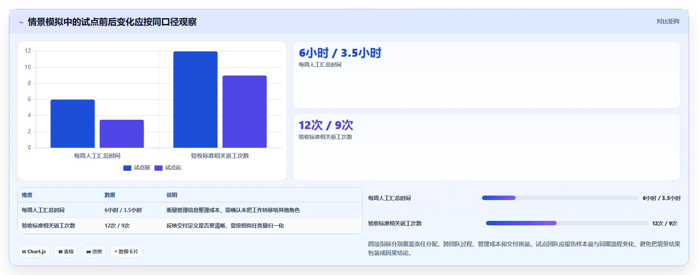Click the 12 tick on chart y-axis

click(28, 51)
